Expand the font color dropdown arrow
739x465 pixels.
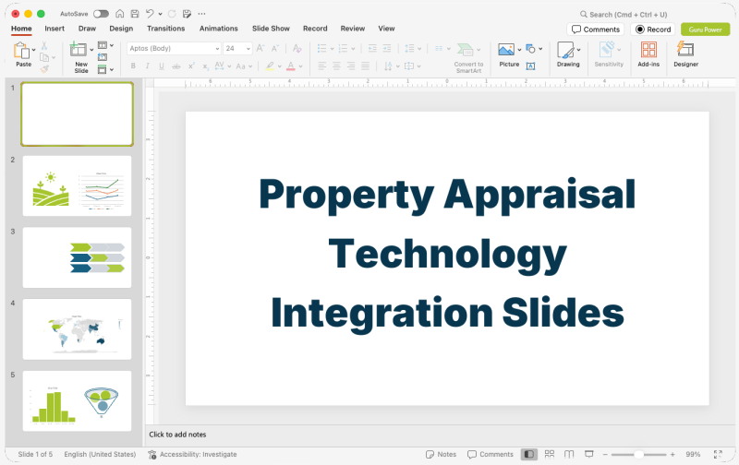click(x=301, y=66)
